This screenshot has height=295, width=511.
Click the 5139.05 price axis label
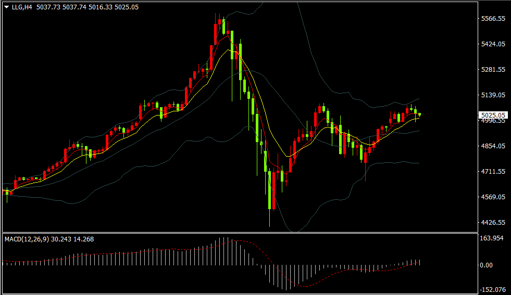pyautogui.click(x=493, y=95)
